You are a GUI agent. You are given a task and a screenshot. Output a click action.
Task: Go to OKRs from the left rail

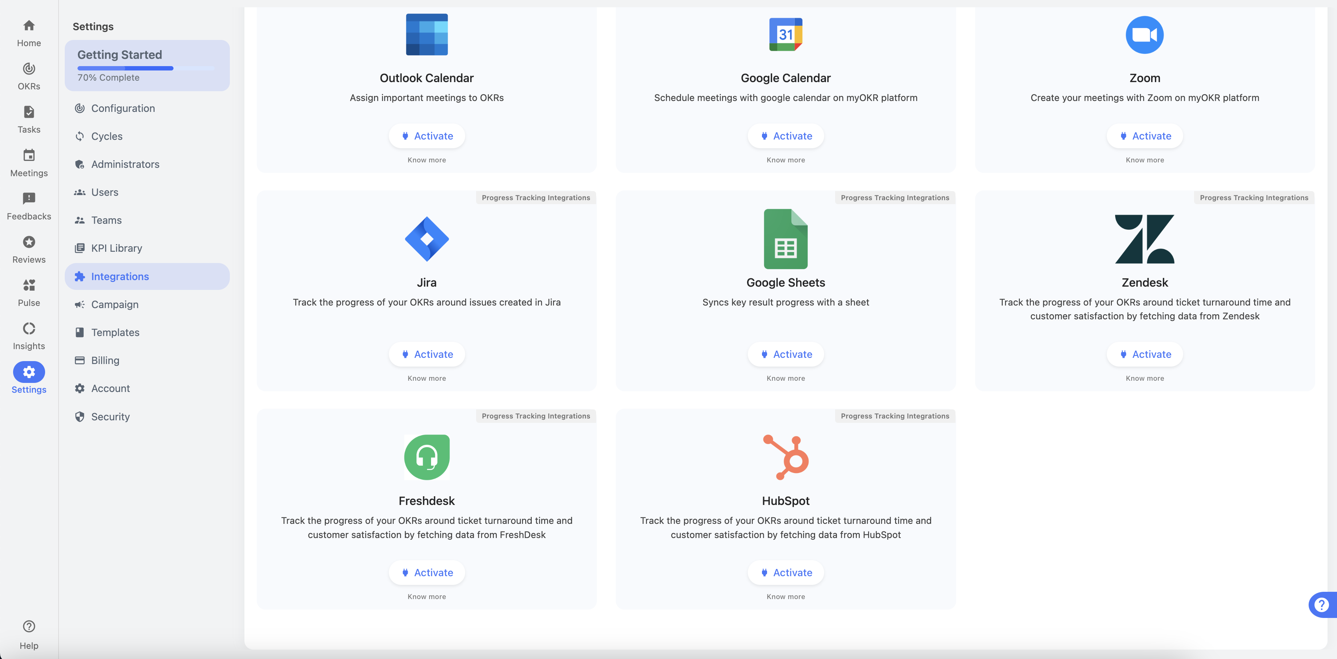[x=28, y=76]
